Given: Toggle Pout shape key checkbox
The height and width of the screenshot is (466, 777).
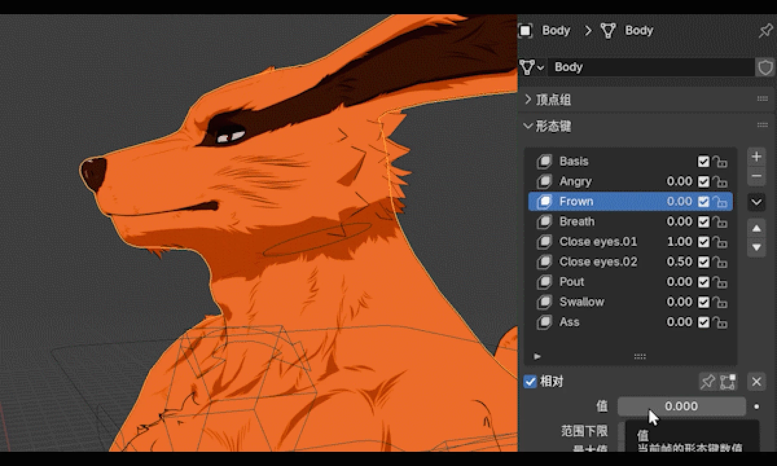Looking at the screenshot, I should tap(704, 282).
